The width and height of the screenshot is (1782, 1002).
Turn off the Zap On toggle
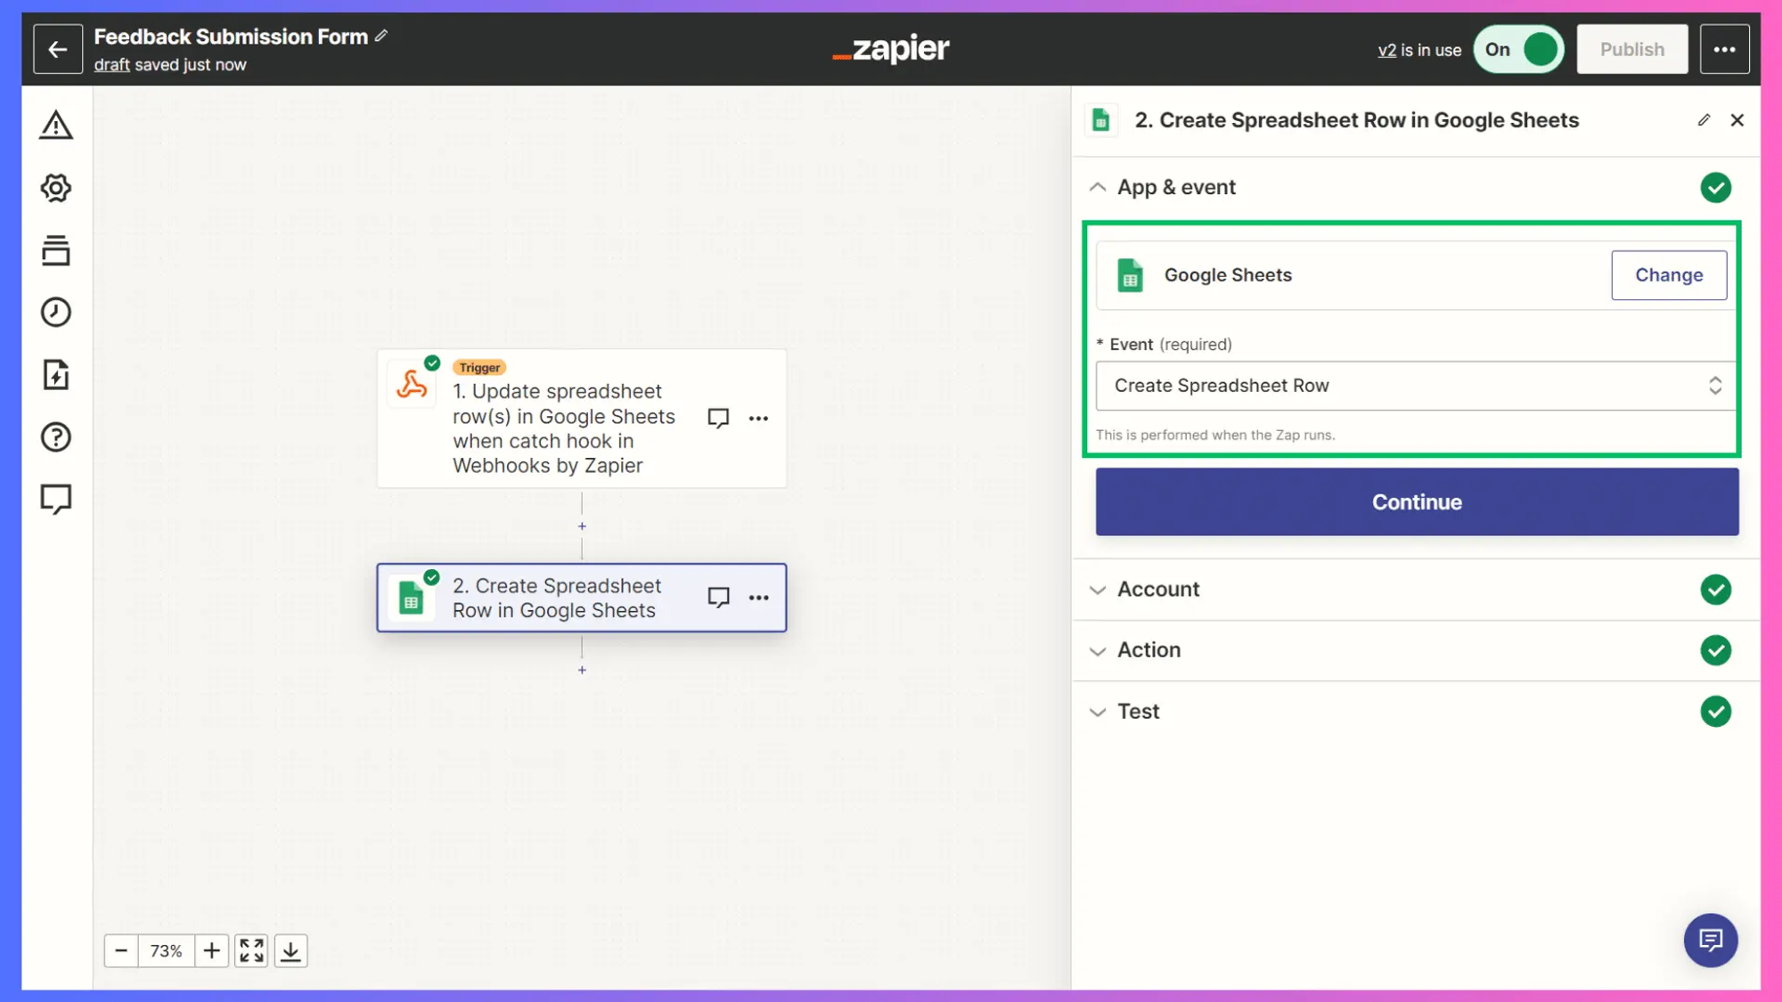click(x=1519, y=50)
